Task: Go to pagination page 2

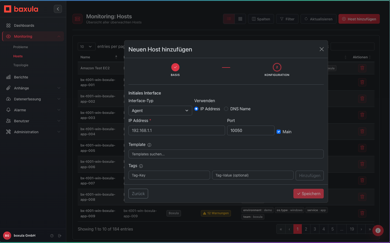Action: click(306, 229)
